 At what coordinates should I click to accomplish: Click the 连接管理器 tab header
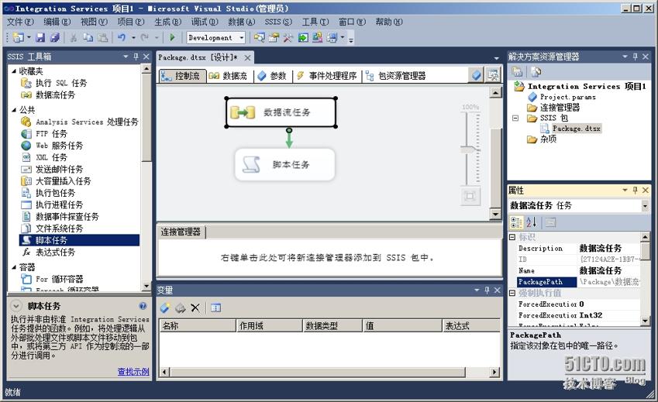181,232
